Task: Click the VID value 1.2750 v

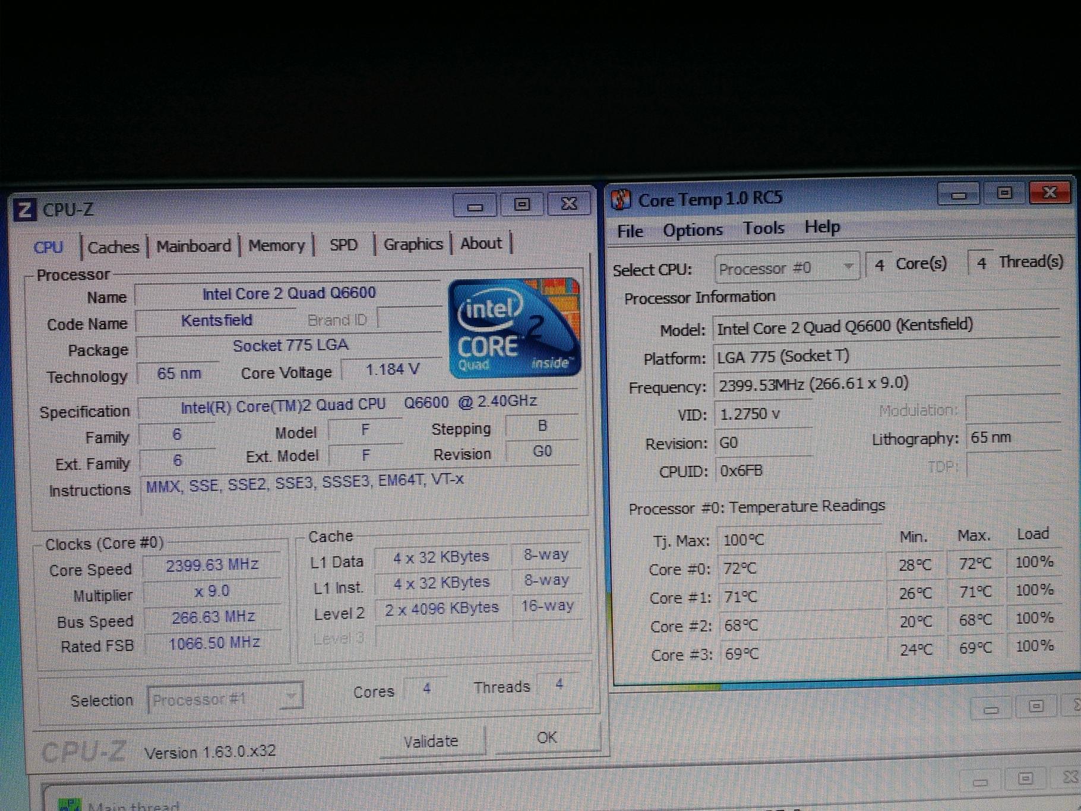Action: [x=750, y=414]
